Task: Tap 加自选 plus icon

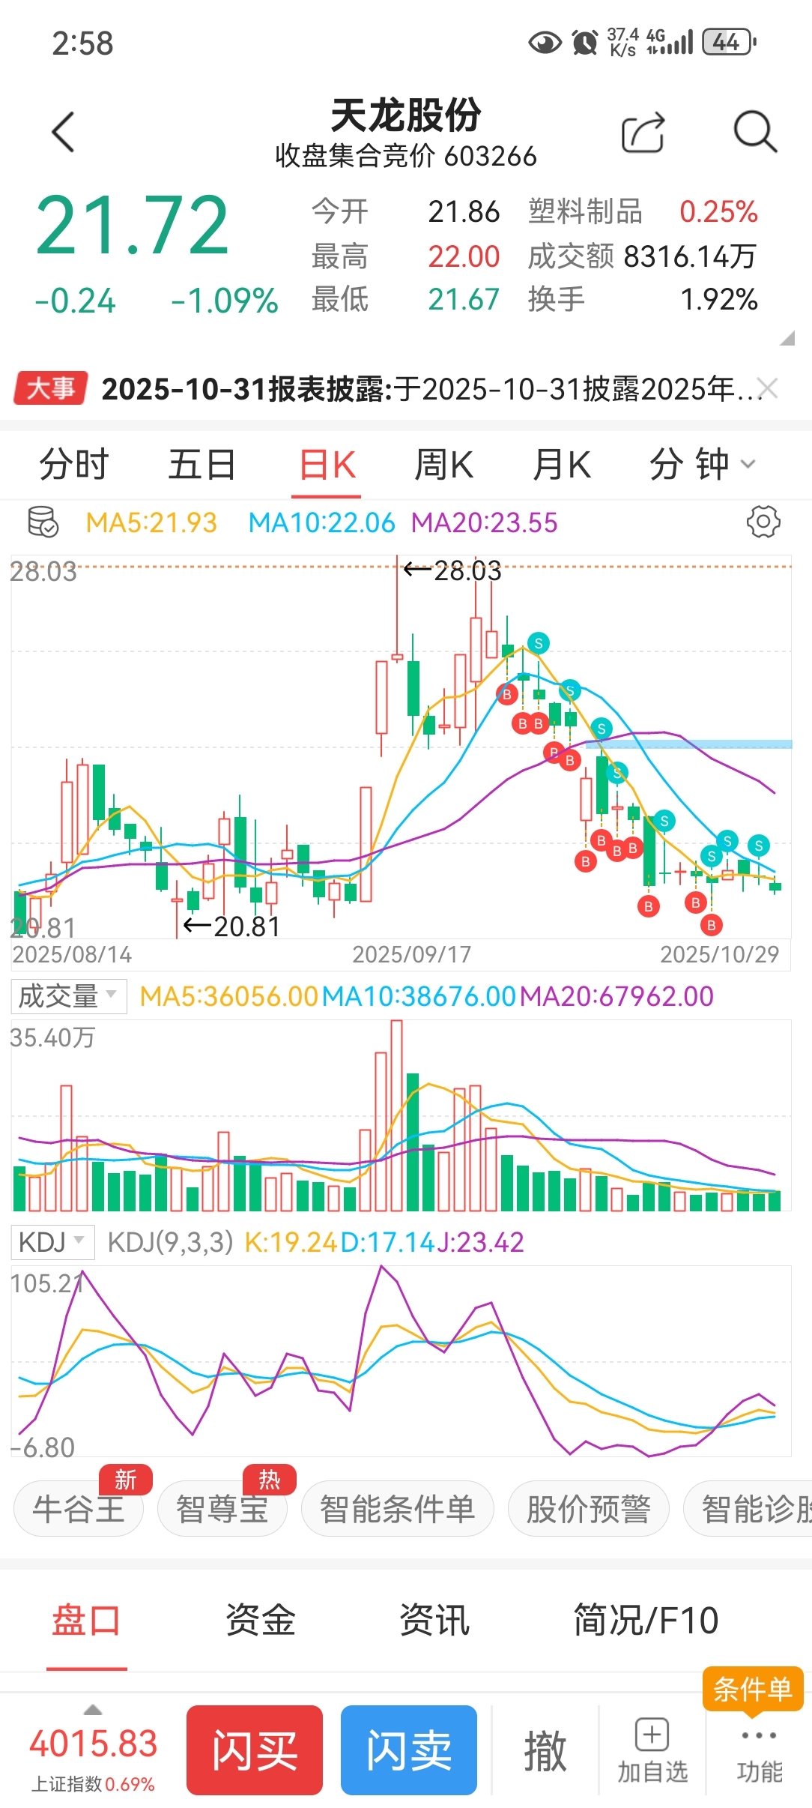Action: [652, 1735]
